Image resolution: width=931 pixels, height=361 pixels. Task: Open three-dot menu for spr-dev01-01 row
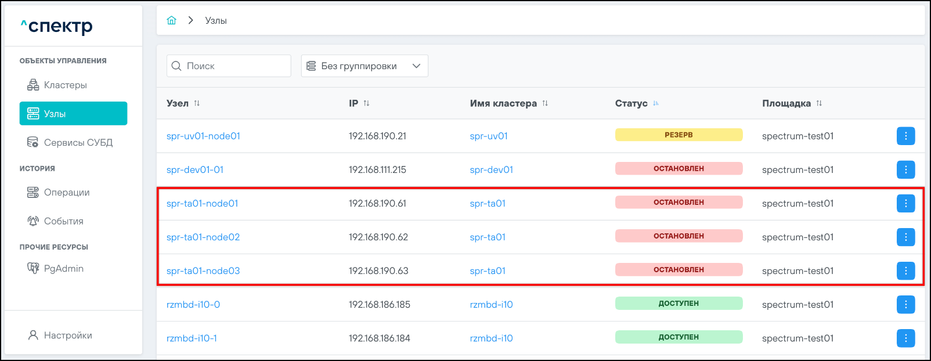(x=905, y=169)
